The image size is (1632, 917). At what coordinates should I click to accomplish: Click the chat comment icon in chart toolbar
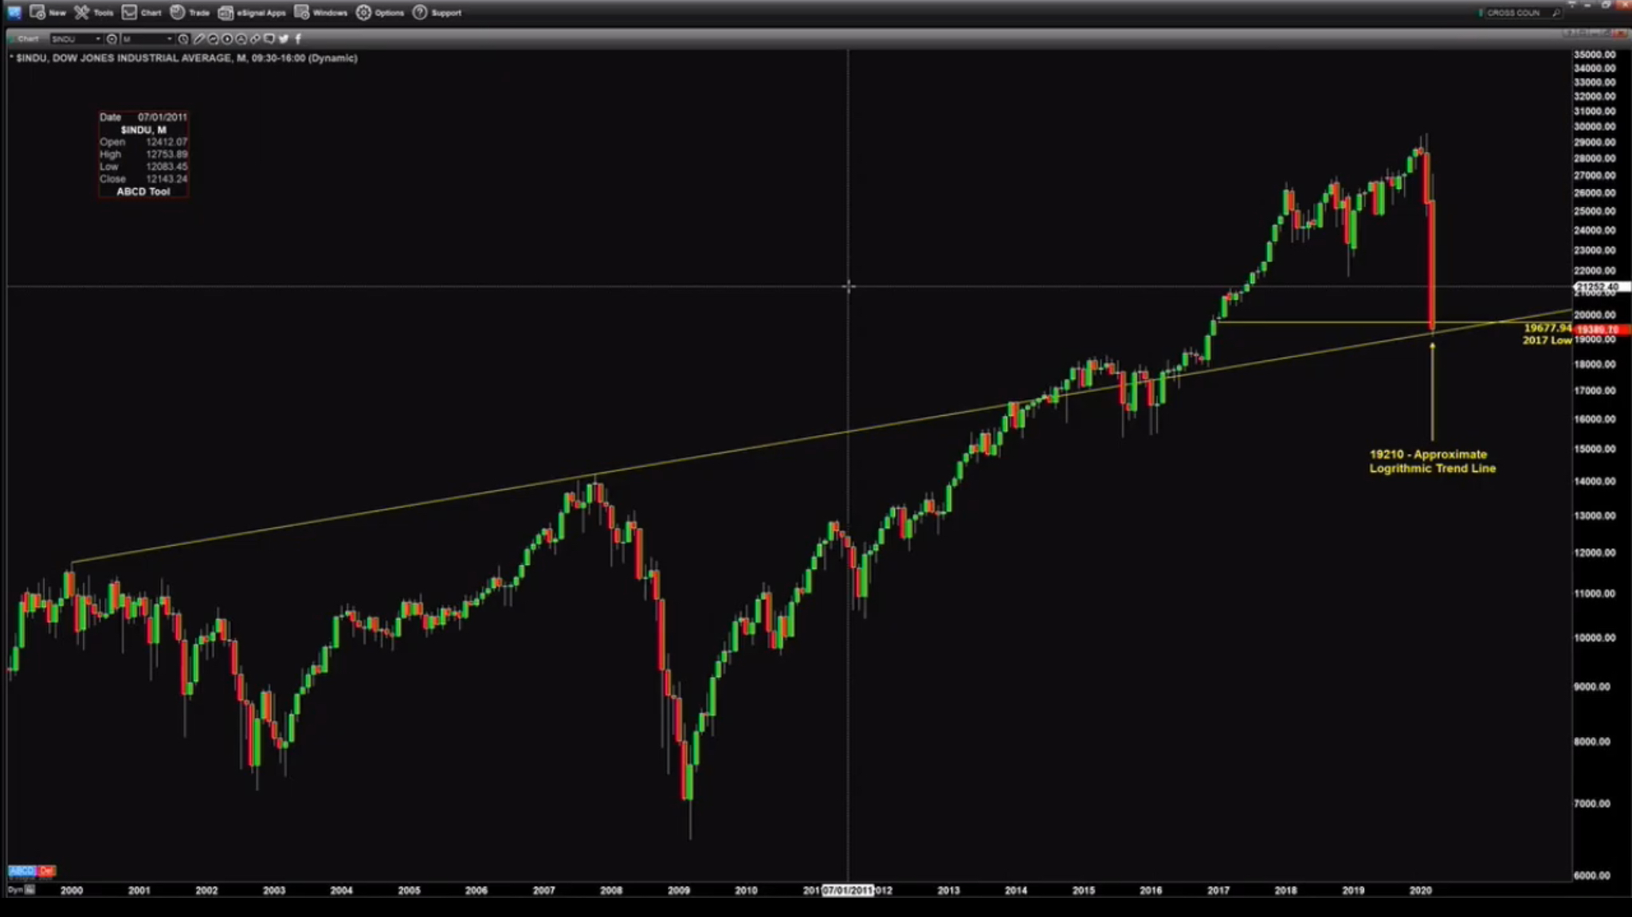[x=269, y=39]
